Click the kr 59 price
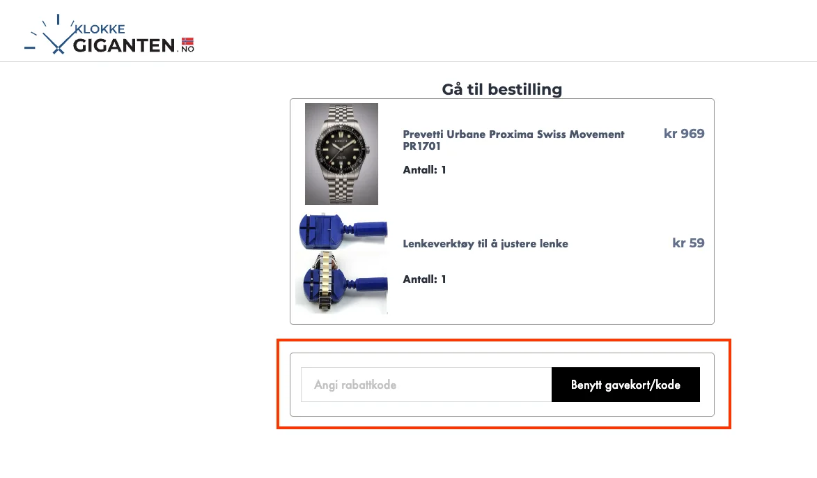The width and height of the screenshot is (817, 478). point(688,243)
